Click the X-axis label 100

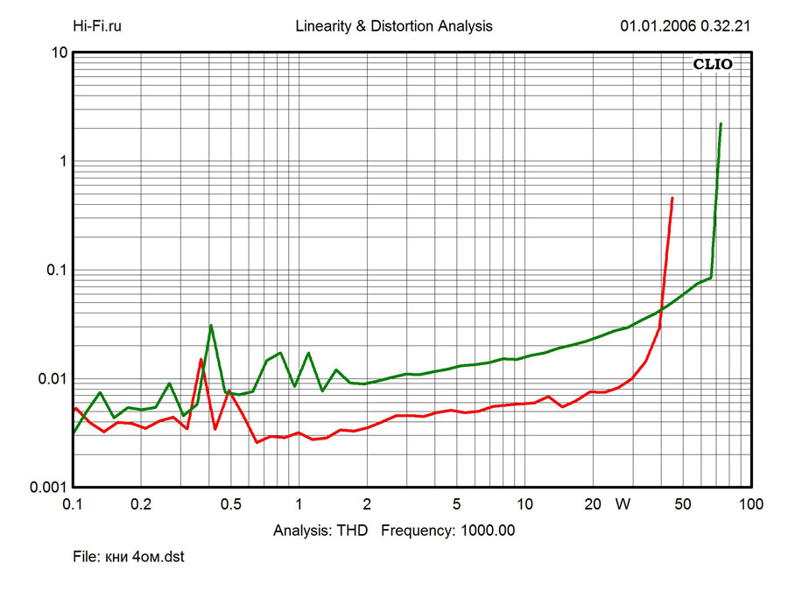tap(750, 504)
